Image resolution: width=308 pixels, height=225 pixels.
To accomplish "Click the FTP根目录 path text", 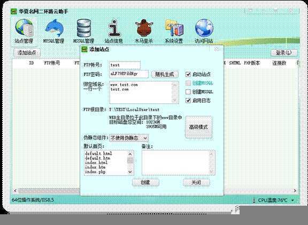I will coord(134,110).
